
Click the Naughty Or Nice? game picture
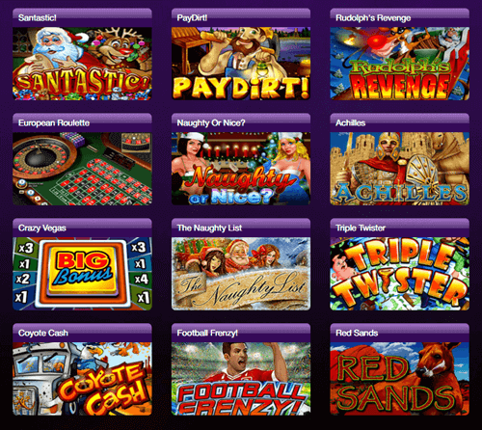click(x=241, y=169)
